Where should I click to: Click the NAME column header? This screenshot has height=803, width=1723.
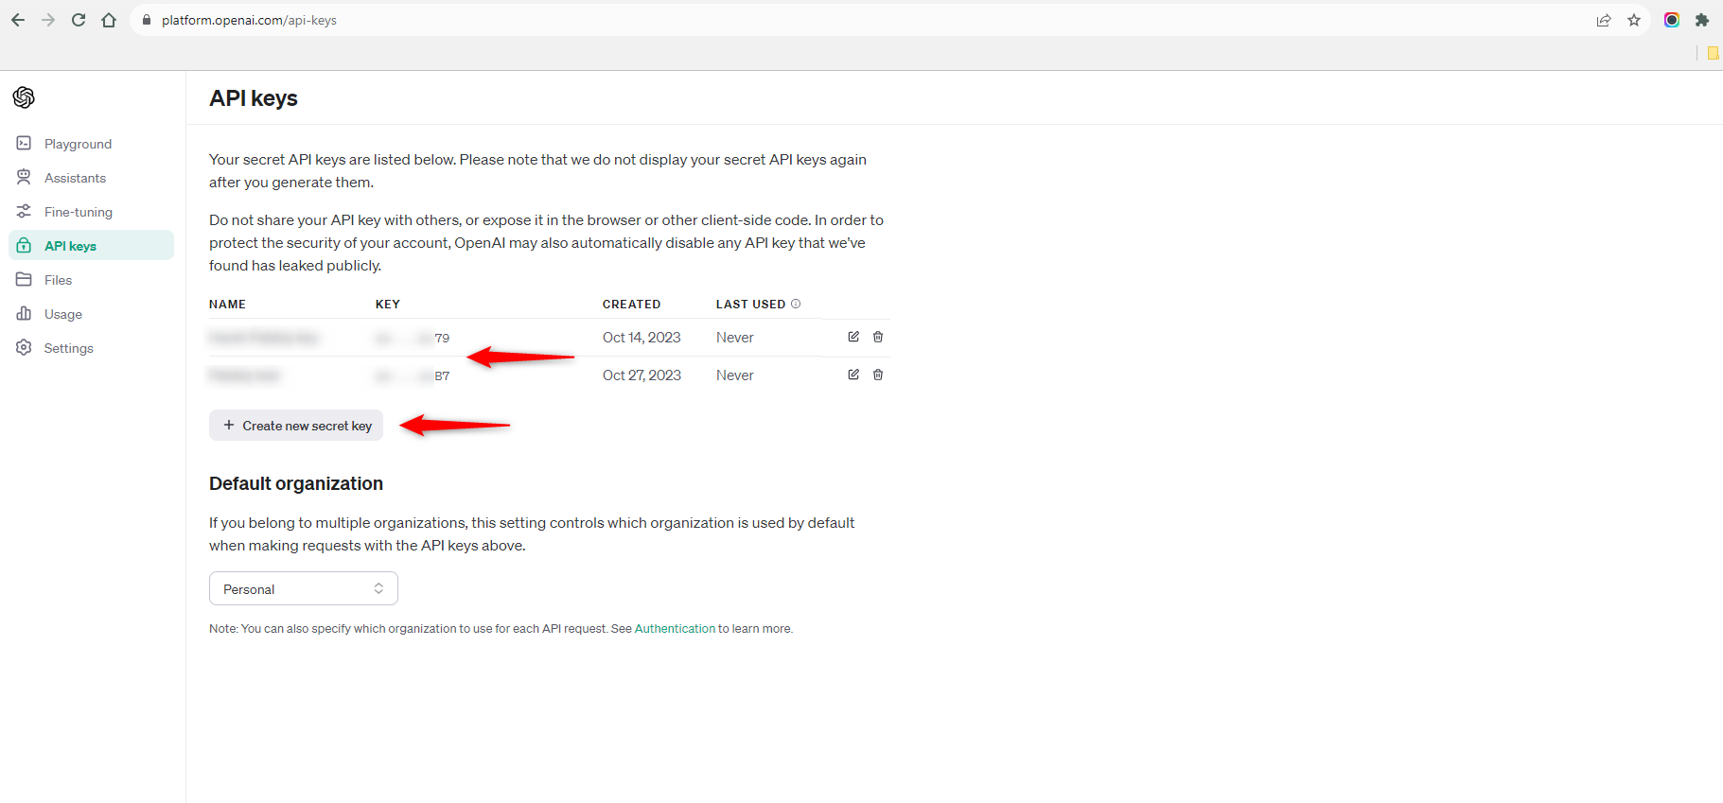(227, 305)
